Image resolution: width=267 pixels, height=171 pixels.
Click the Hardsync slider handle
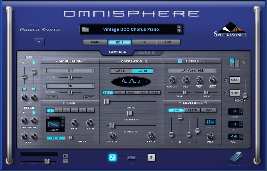(x=112, y=126)
